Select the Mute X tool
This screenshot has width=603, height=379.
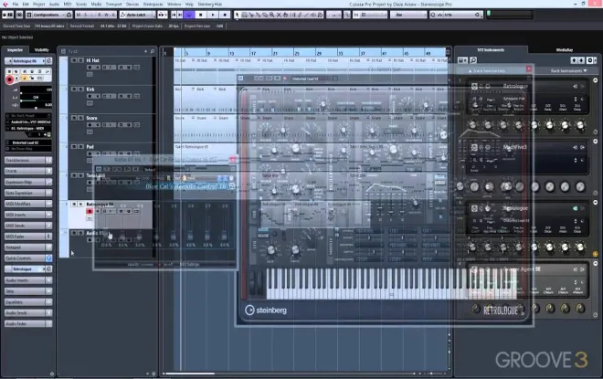279,15
